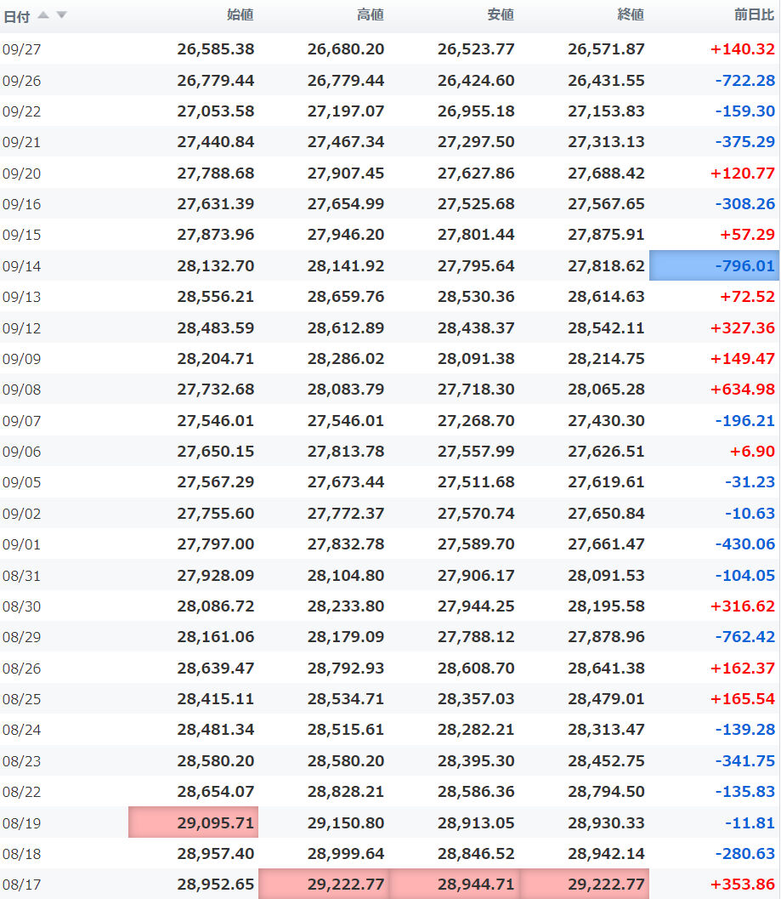This screenshot has height=899, width=781.
Task: Click closing price 26,571.87
Action: [x=606, y=49]
